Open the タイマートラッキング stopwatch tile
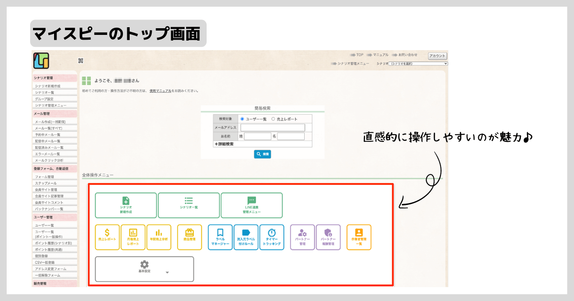 coord(272,237)
